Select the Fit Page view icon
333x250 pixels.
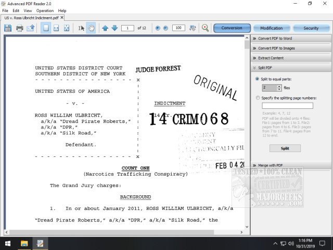46,28
